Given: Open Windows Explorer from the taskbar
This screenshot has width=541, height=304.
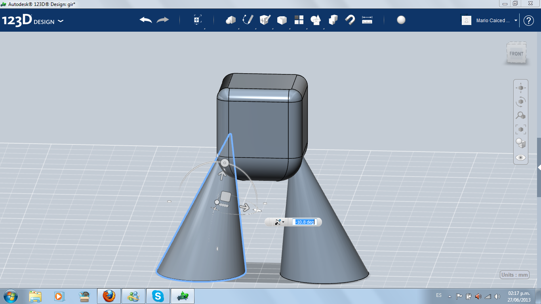Looking at the screenshot, I should click(x=35, y=296).
